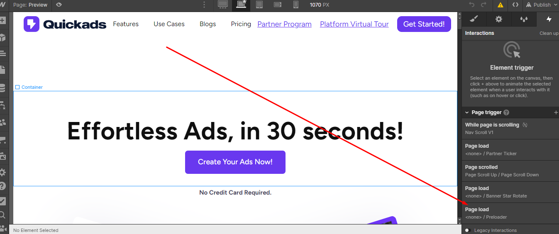This screenshot has height=234, width=559.
Task: Open the Audit checkmark panel
Action: (x=3, y=201)
